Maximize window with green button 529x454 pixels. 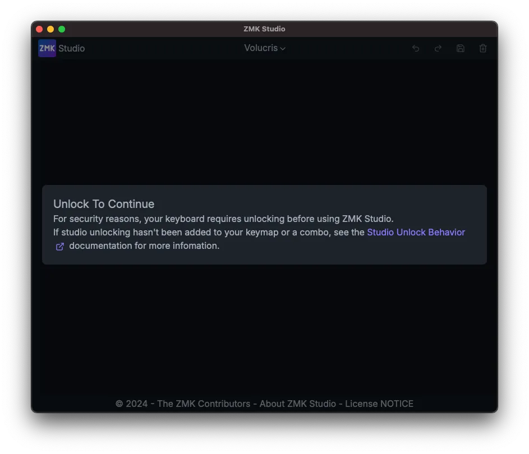(62, 29)
